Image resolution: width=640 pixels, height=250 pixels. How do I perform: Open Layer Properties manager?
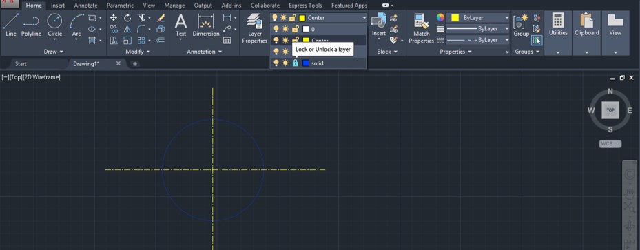(254, 28)
